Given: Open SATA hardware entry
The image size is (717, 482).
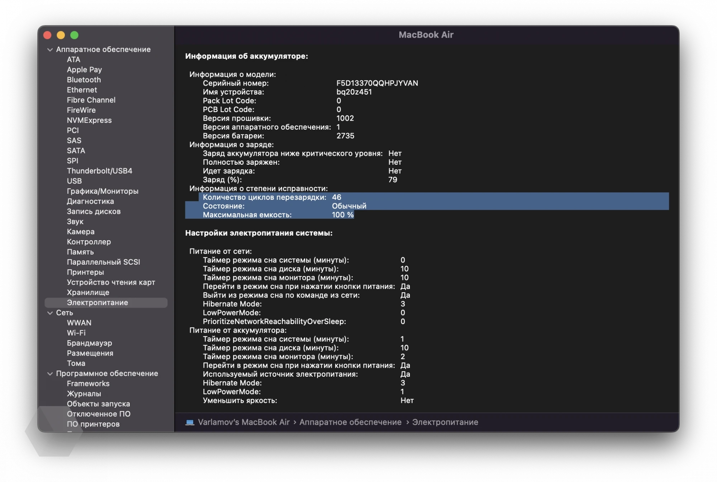Looking at the screenshot, I should [76, 151].
